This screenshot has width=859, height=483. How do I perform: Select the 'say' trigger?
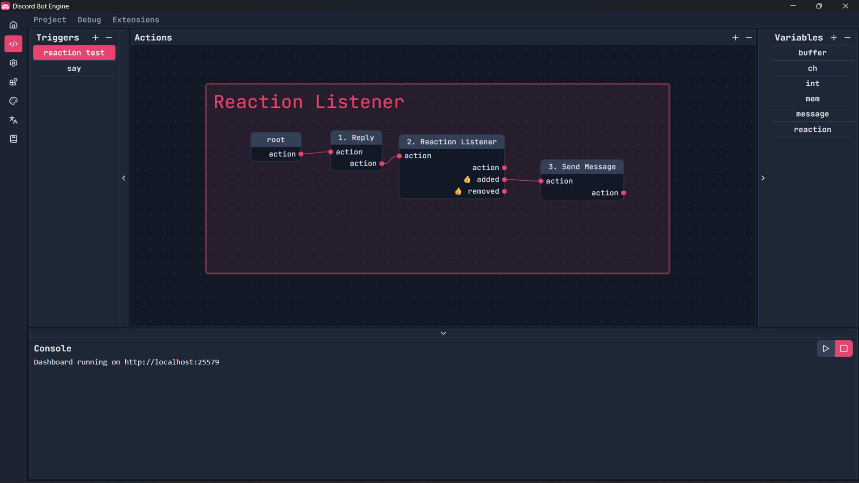point(74,68)
